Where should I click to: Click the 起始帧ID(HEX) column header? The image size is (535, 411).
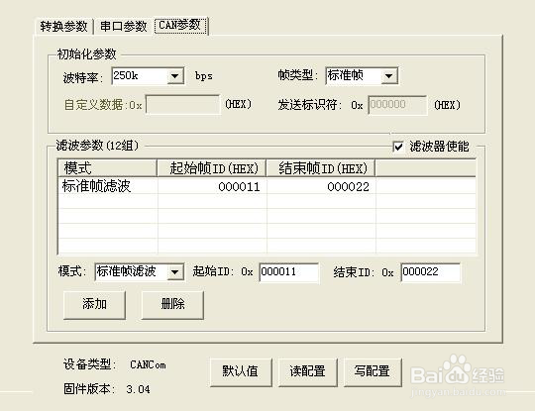[212, 168]
